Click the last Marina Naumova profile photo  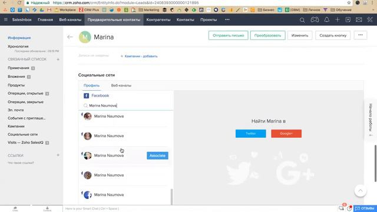pos(88,195)
